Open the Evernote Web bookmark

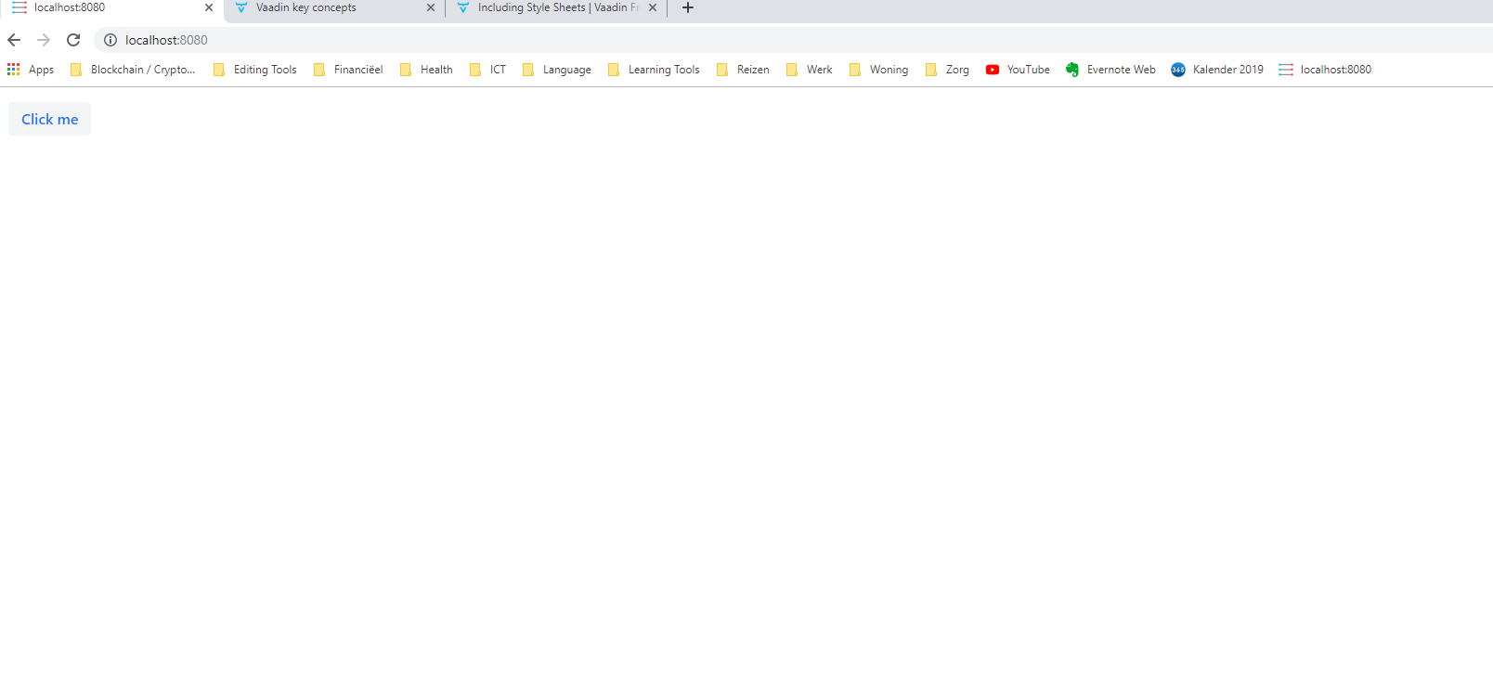(x=1110, y=70)
